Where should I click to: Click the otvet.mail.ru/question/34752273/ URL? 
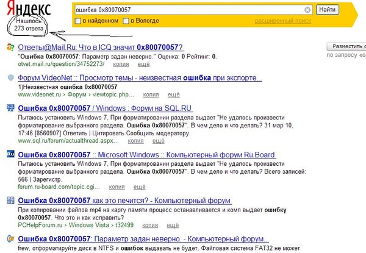pyautogui.click(x=61, y=64)
